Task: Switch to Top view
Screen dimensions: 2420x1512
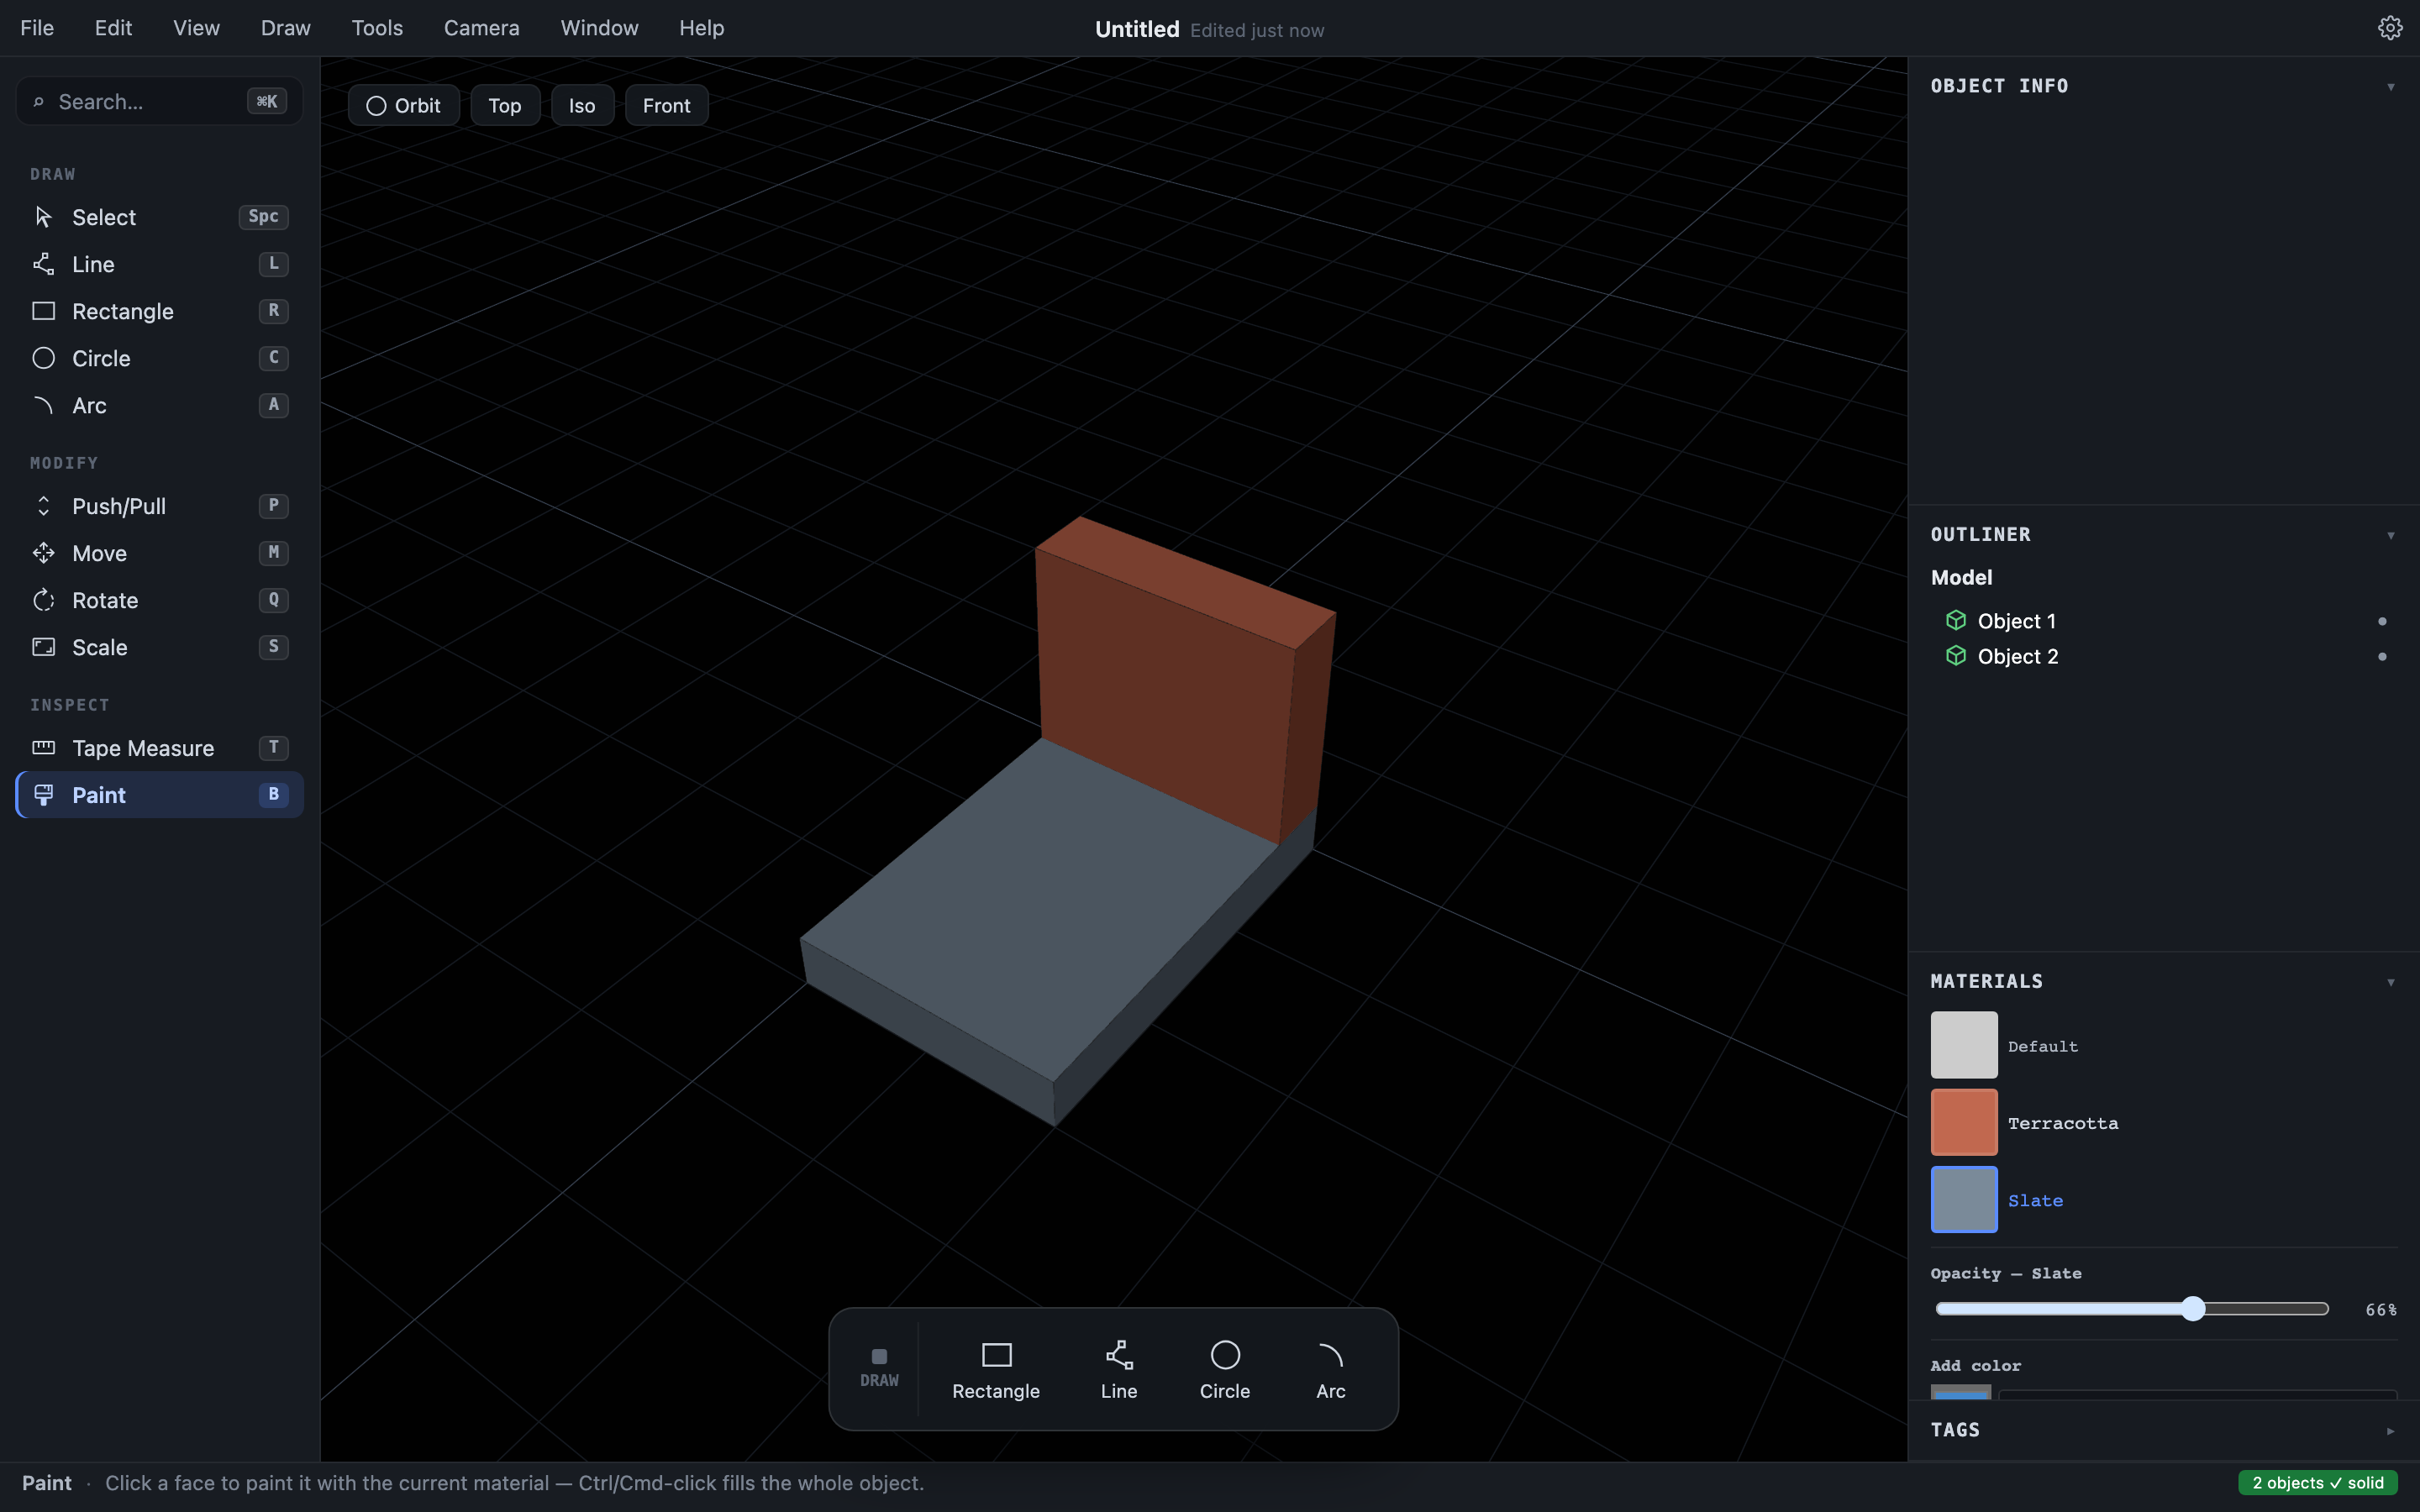Action: point(505,106)
